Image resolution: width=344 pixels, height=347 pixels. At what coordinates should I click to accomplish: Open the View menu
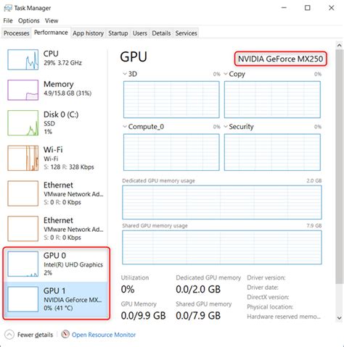click(52, 21)
